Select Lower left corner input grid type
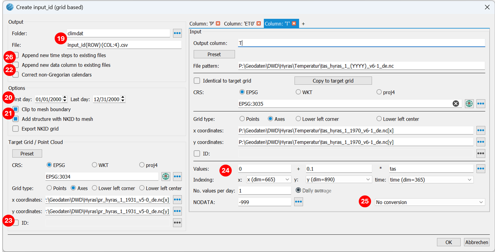Image resolution: width=495 pixels, height=252 pixels. (298, 119)
